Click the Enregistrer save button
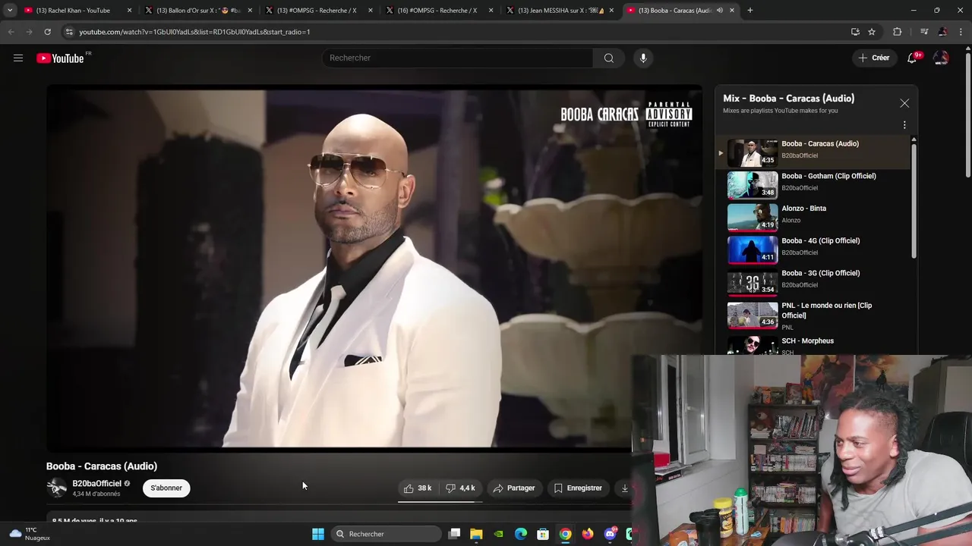 578,488
